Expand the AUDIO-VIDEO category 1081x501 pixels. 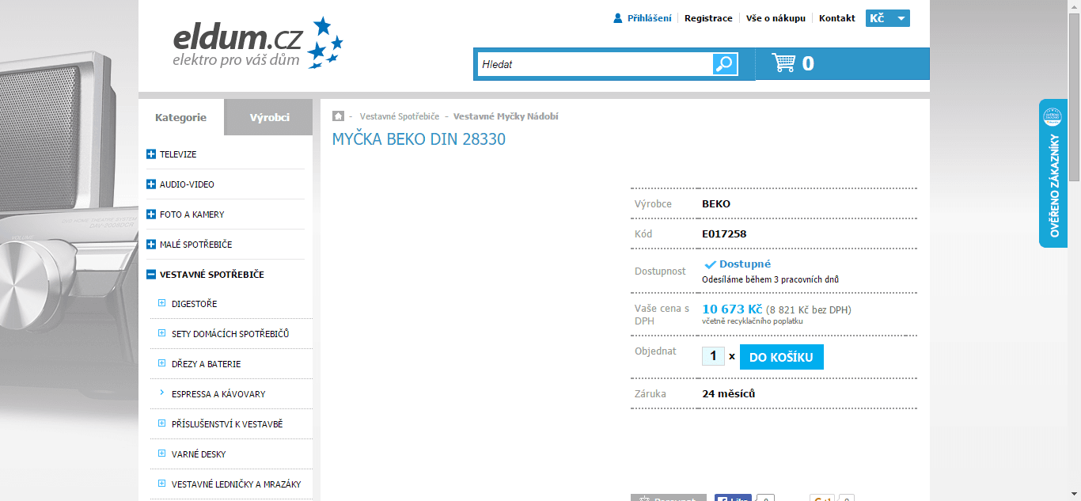point(151,184)
